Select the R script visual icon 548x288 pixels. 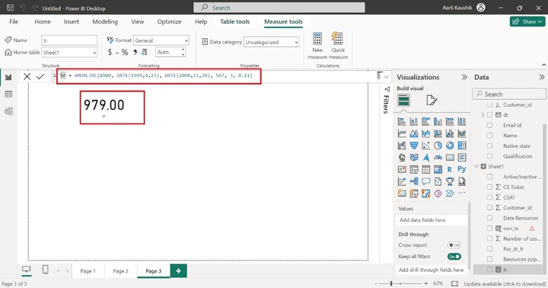coord(450,170)
